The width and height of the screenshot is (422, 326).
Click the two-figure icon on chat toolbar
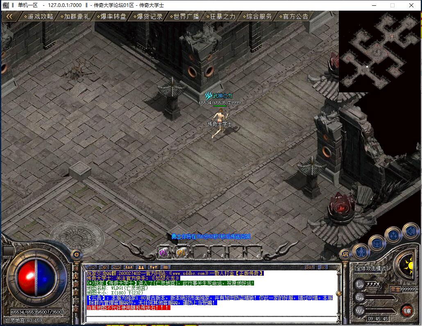pos(141,268)
